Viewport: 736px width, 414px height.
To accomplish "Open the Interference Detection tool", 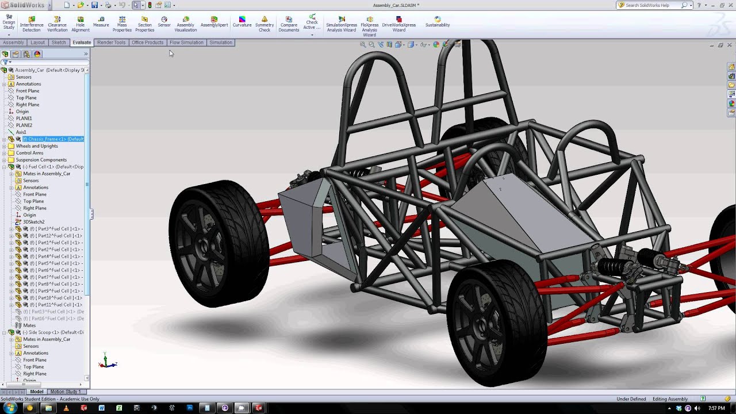I will (x=32, y=24).
